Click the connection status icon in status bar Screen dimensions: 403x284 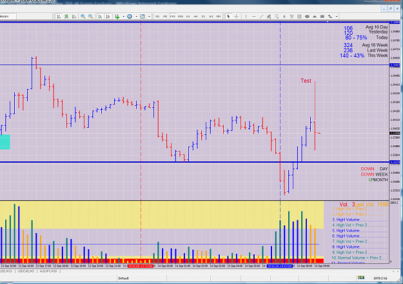tap(361, 278)
